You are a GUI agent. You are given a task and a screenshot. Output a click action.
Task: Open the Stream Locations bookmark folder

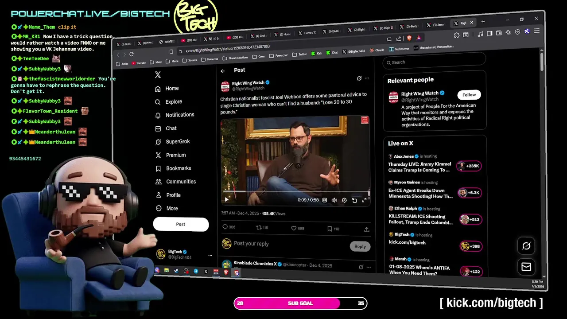tap(235, 58)
